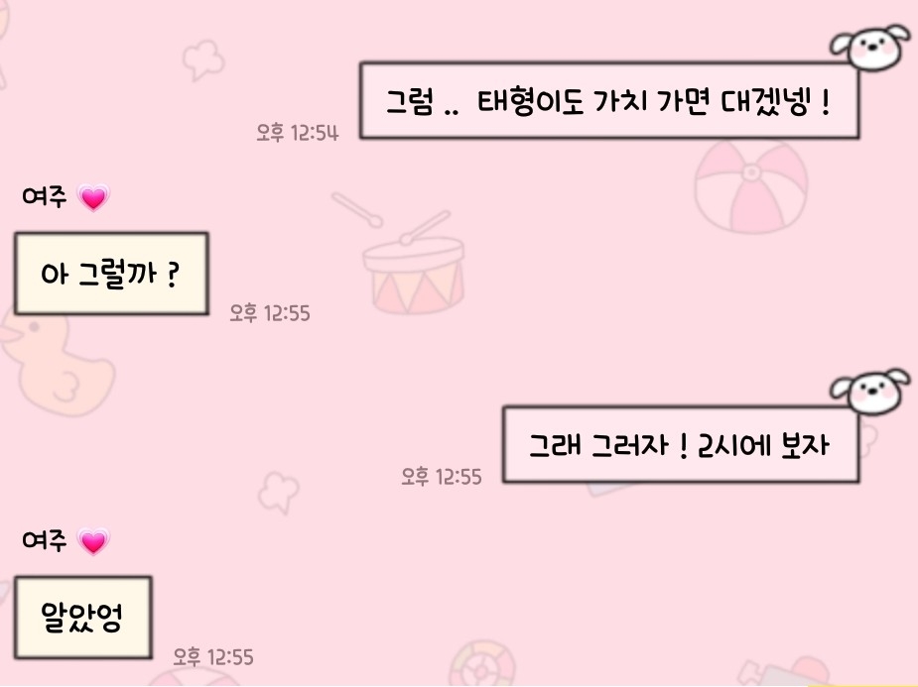Image resolution: width=918 pixels, height=687 pixels.
Task: Click the pink heart beside the upper 여주 name
Action: (x=93, y=197)
